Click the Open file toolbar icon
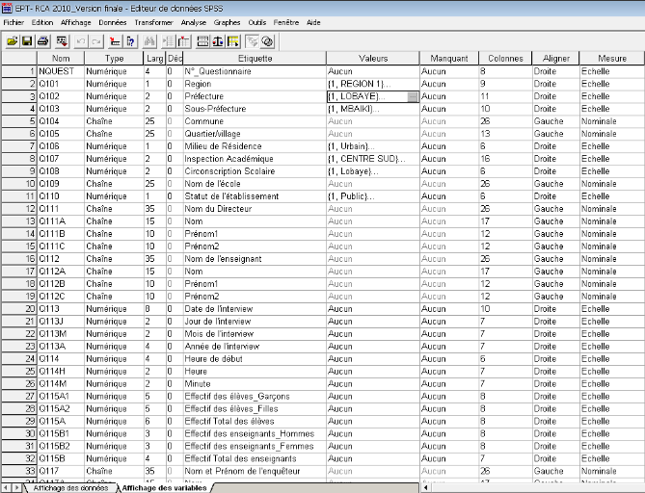645x493 pixels. point(13,41)
